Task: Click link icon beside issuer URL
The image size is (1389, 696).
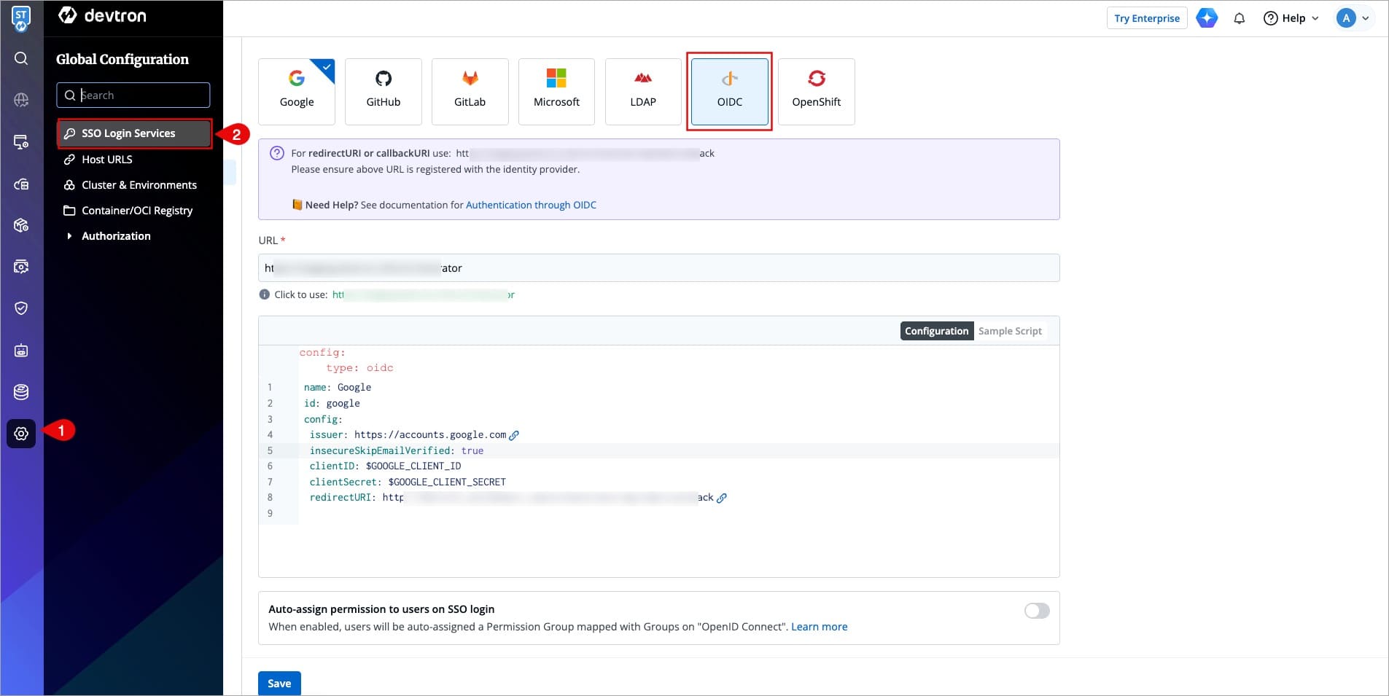Action: click(514, 435)
